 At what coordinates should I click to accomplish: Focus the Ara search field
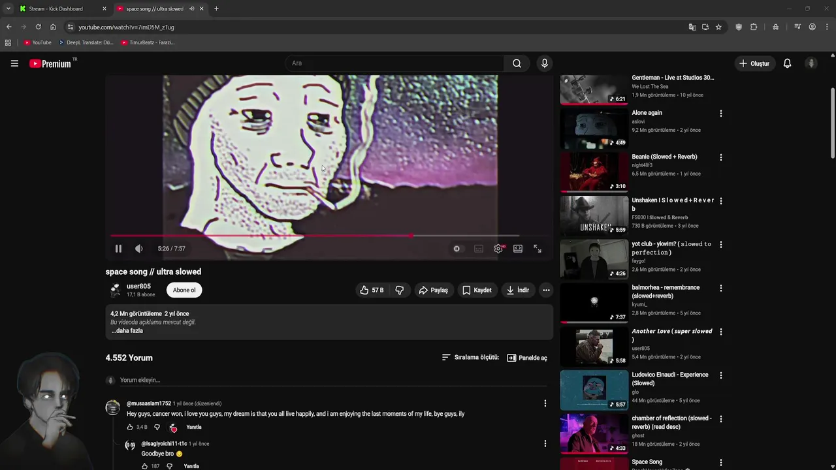394,63
